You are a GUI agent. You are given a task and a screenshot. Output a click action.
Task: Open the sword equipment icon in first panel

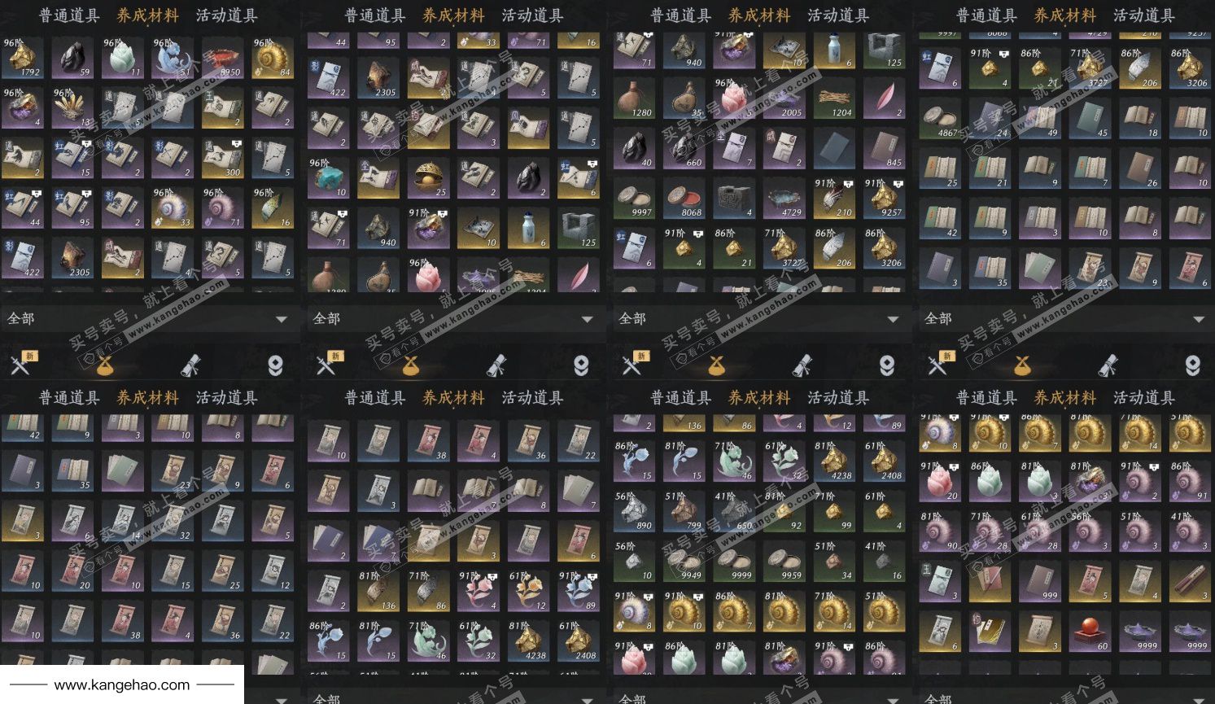[x=20, y=365]
